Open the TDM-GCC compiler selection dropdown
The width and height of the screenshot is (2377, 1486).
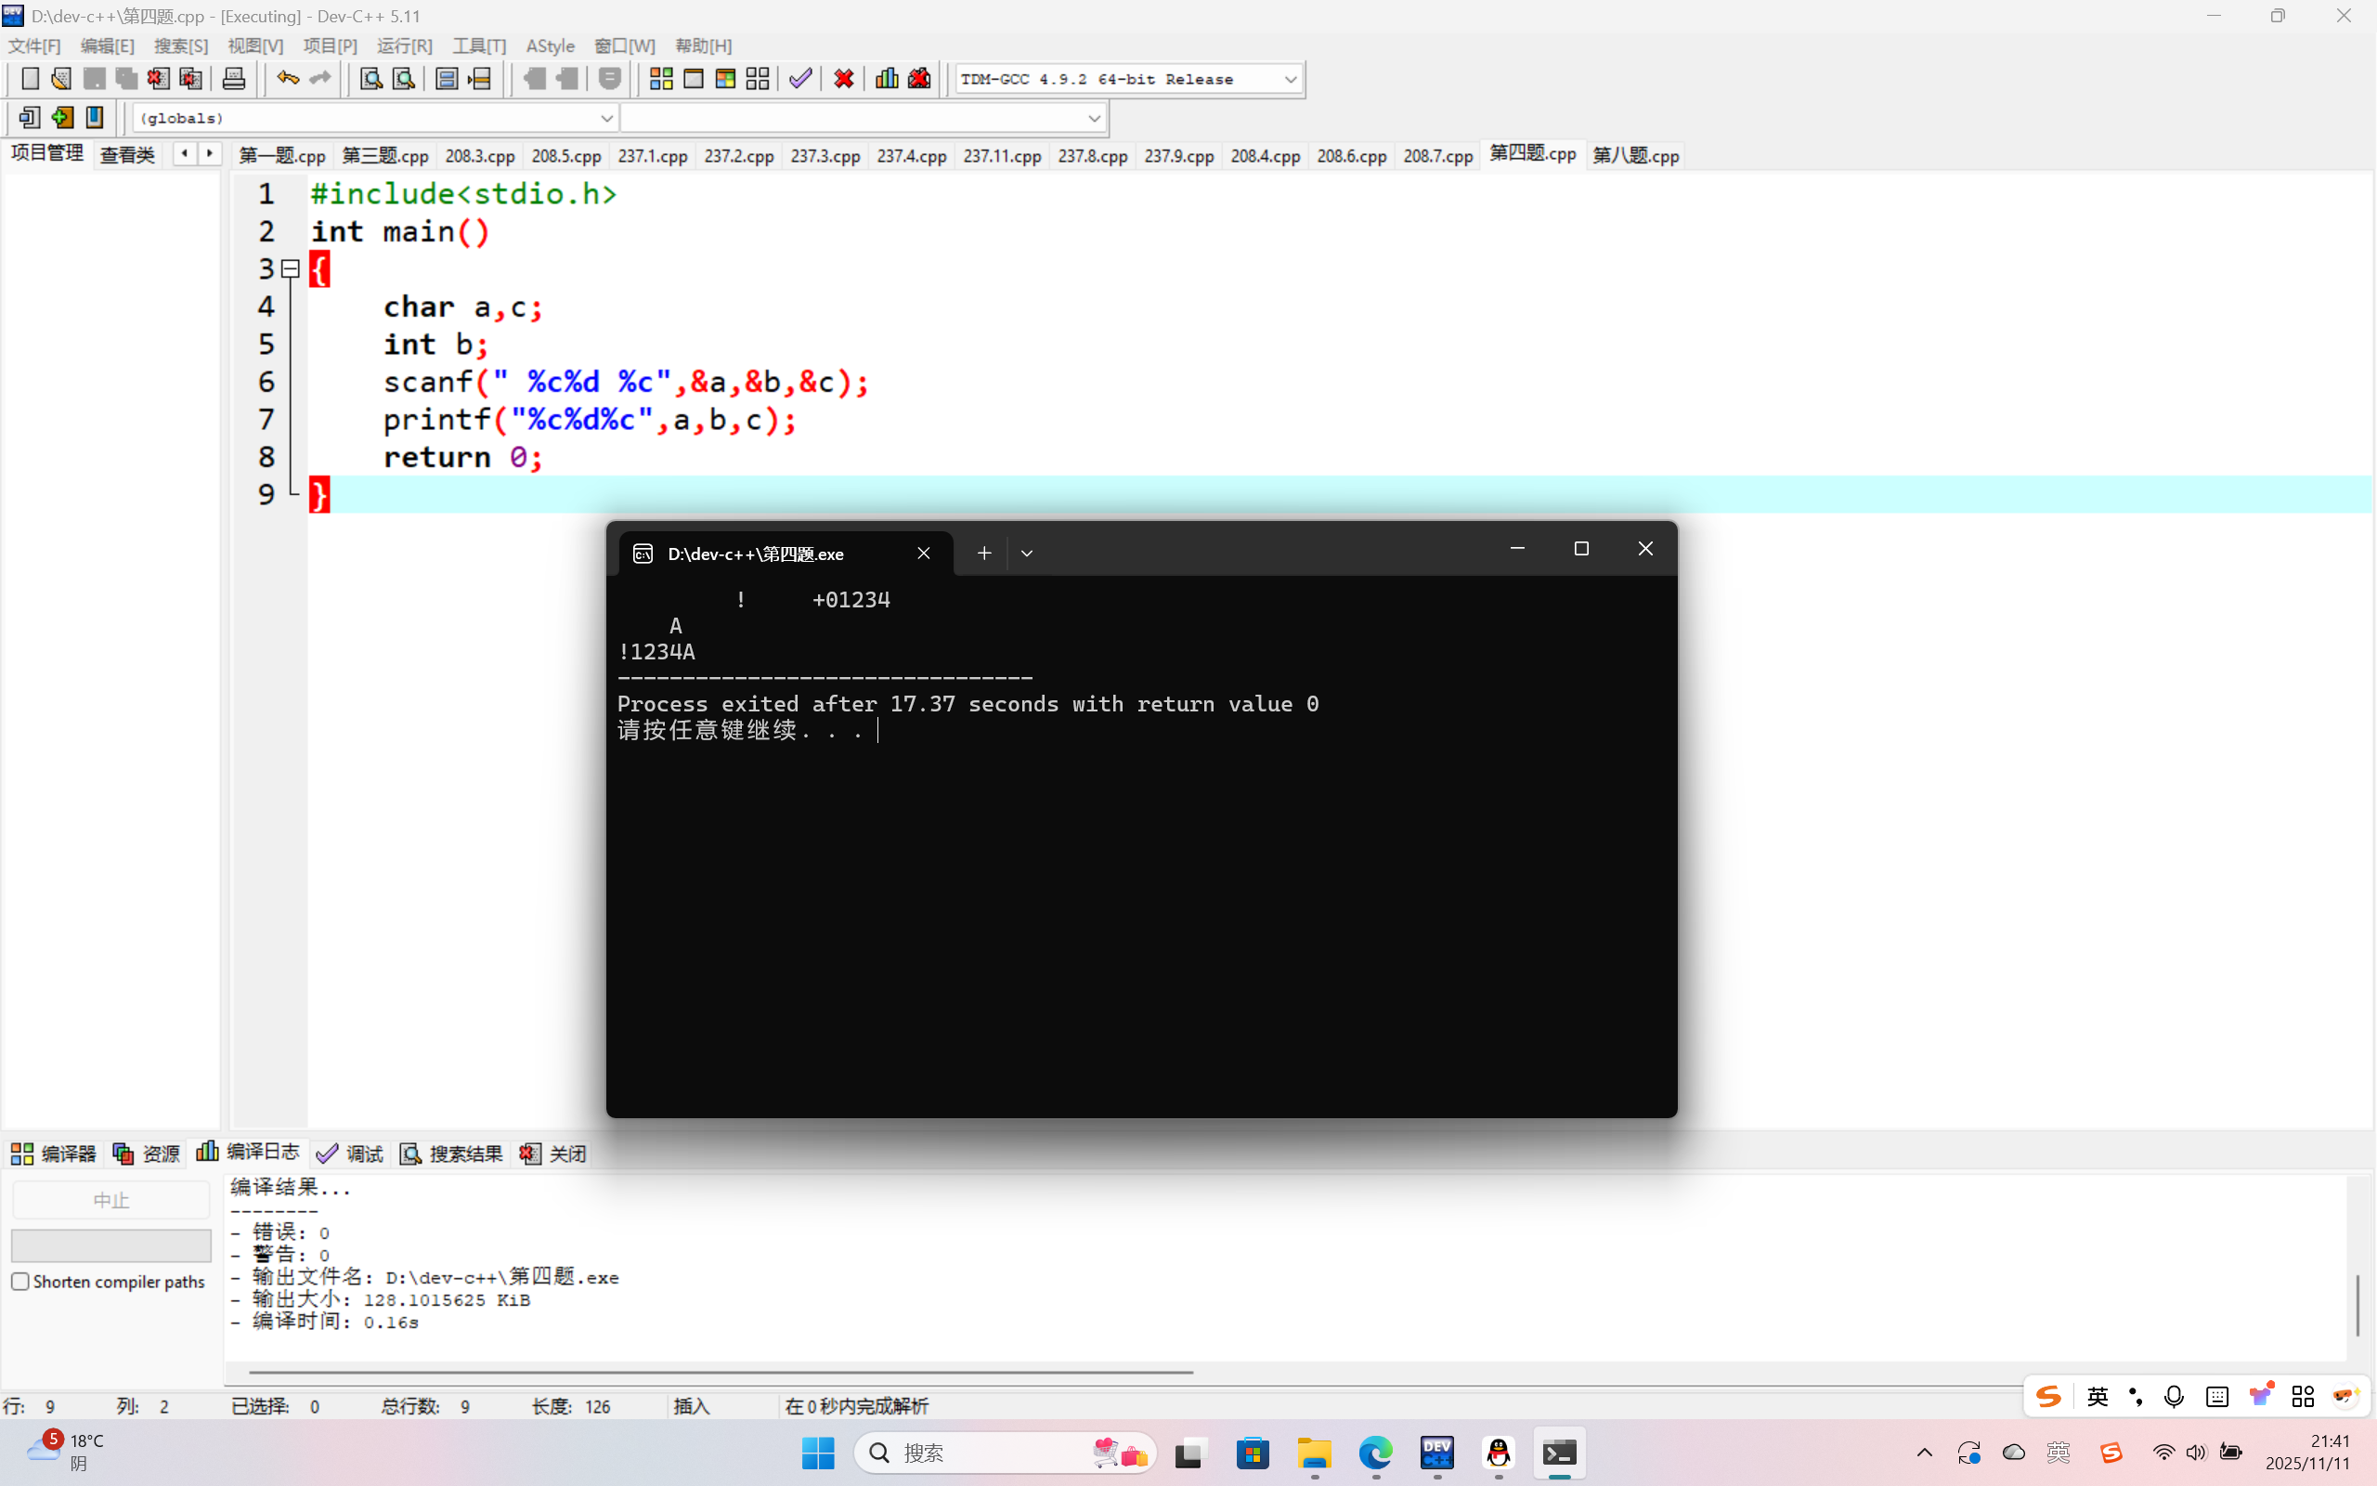point(1290,79)
